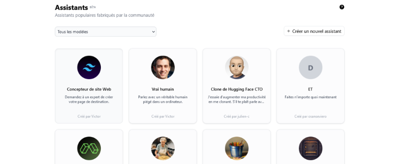This screenshot has width=402, height=164.
Task: Click Créer un nouvel assistant button
Action: (x=314, y=31)
